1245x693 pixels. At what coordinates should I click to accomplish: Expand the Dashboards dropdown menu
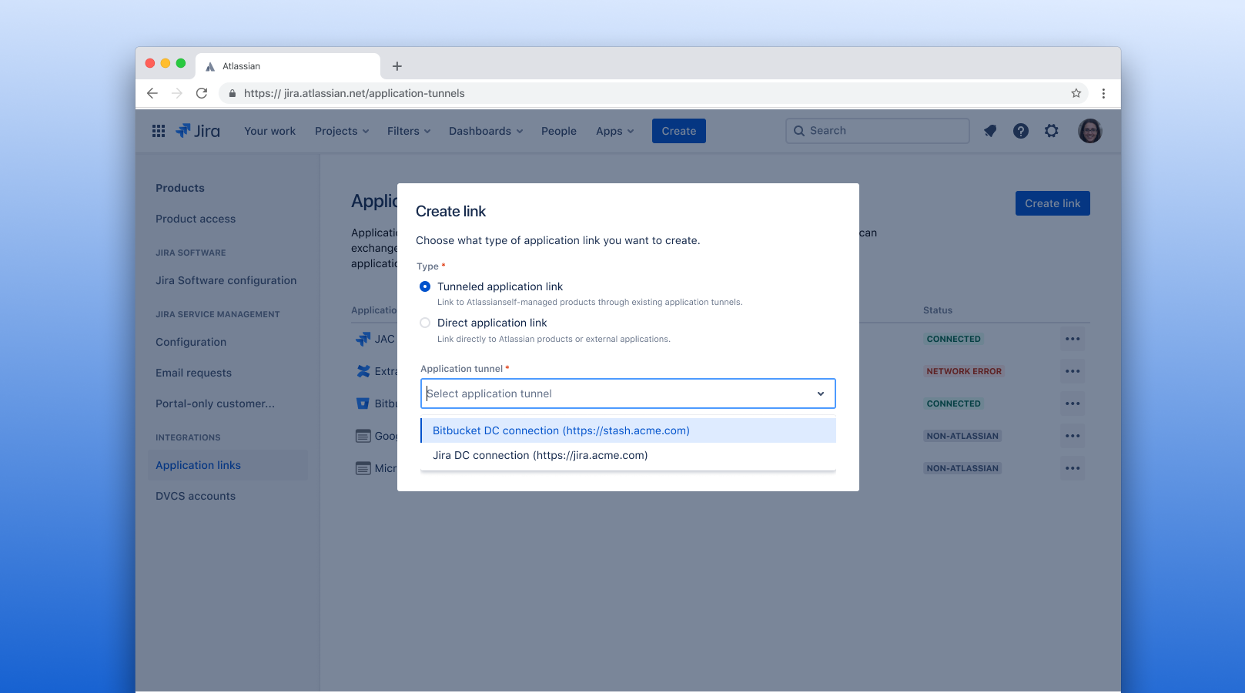[486, 131]
